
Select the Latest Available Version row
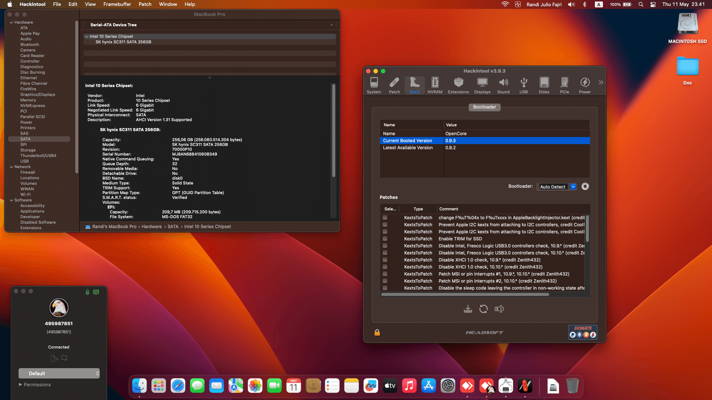(x=485, y=148)
